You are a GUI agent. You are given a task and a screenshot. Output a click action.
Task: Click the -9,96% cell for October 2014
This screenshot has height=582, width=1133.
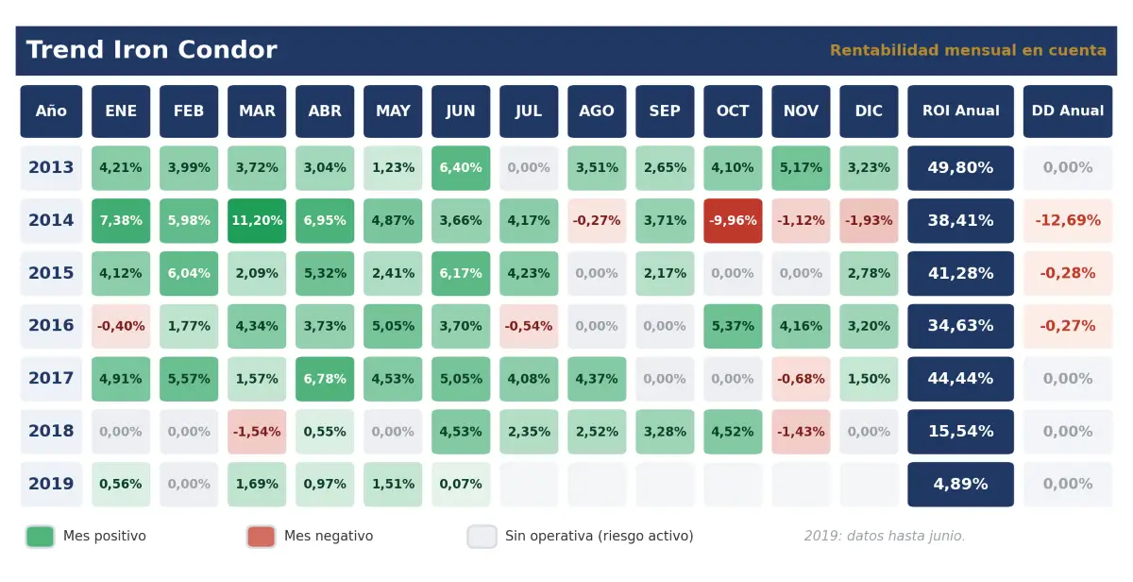(733, 221)
